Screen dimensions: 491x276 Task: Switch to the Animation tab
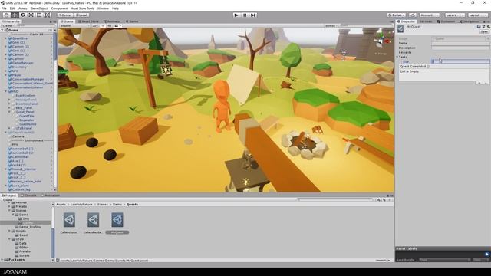tap(51, 195)
